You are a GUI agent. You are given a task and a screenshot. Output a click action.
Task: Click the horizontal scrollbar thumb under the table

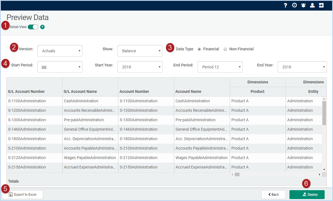[x=237, y=175]
